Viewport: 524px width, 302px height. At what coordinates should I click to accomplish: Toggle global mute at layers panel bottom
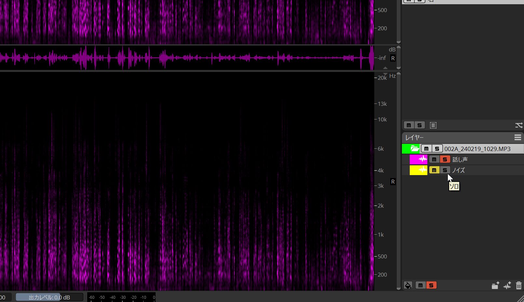[x=421, y=285]
